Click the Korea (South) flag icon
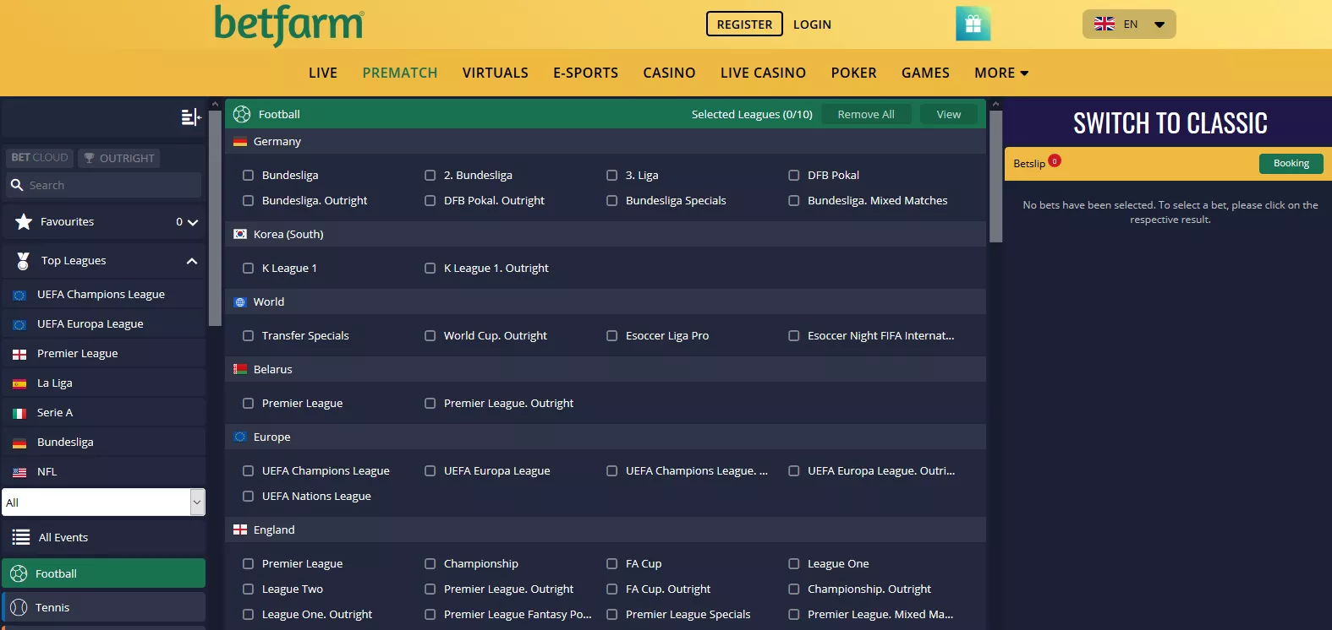Image resolution: width=1332 pixels, height=630 pixels. pyautogui.click(x=240, y=235)
